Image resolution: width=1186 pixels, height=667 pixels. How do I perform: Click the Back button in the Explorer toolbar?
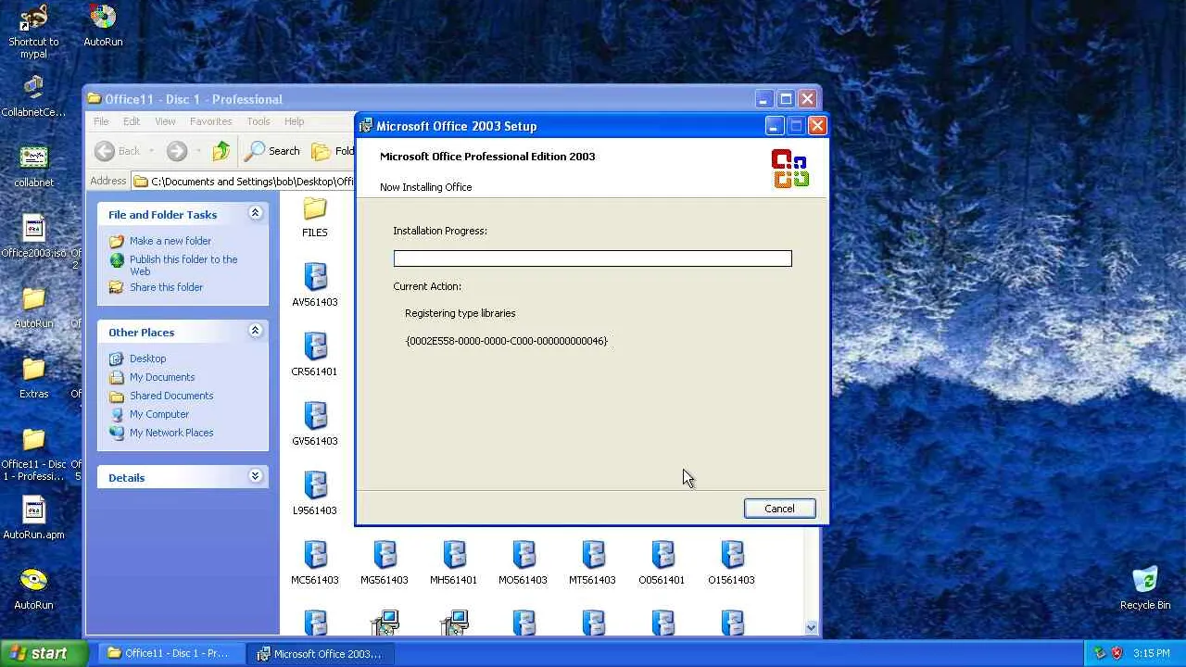[118, 151]
